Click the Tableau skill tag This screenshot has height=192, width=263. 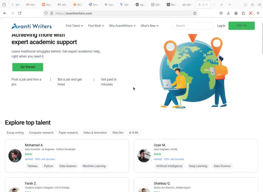coord(32,166)
